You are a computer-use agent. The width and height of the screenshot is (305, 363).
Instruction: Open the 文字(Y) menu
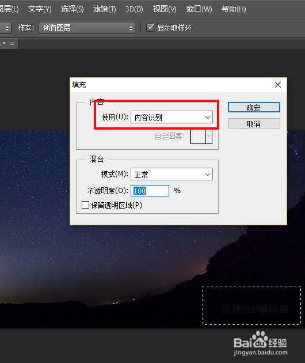coord(40,9)
